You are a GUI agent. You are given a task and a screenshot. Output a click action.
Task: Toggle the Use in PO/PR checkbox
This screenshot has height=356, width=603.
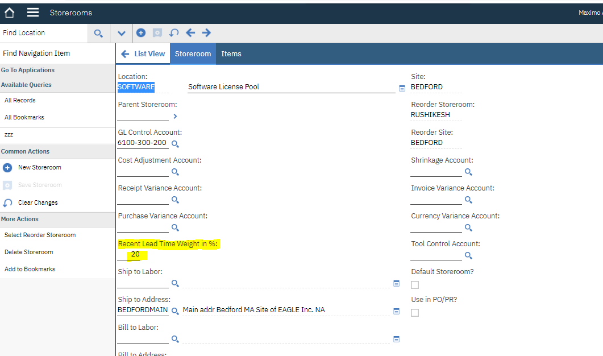[415, 313]
